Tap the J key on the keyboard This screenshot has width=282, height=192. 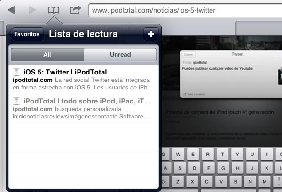(x=252, y=168)
